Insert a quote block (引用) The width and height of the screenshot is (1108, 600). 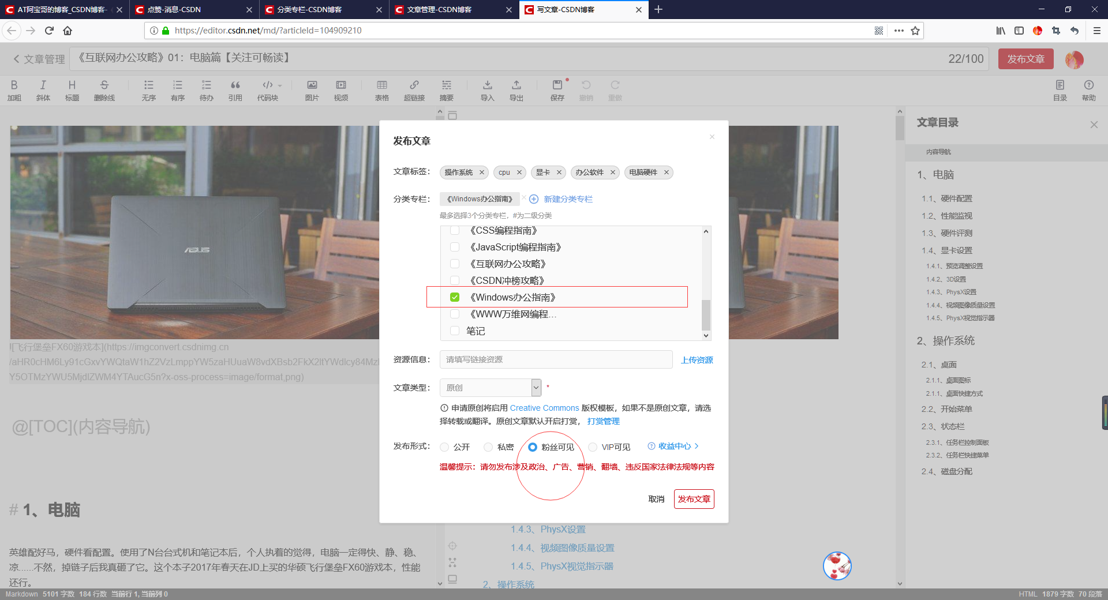point(235,91)
